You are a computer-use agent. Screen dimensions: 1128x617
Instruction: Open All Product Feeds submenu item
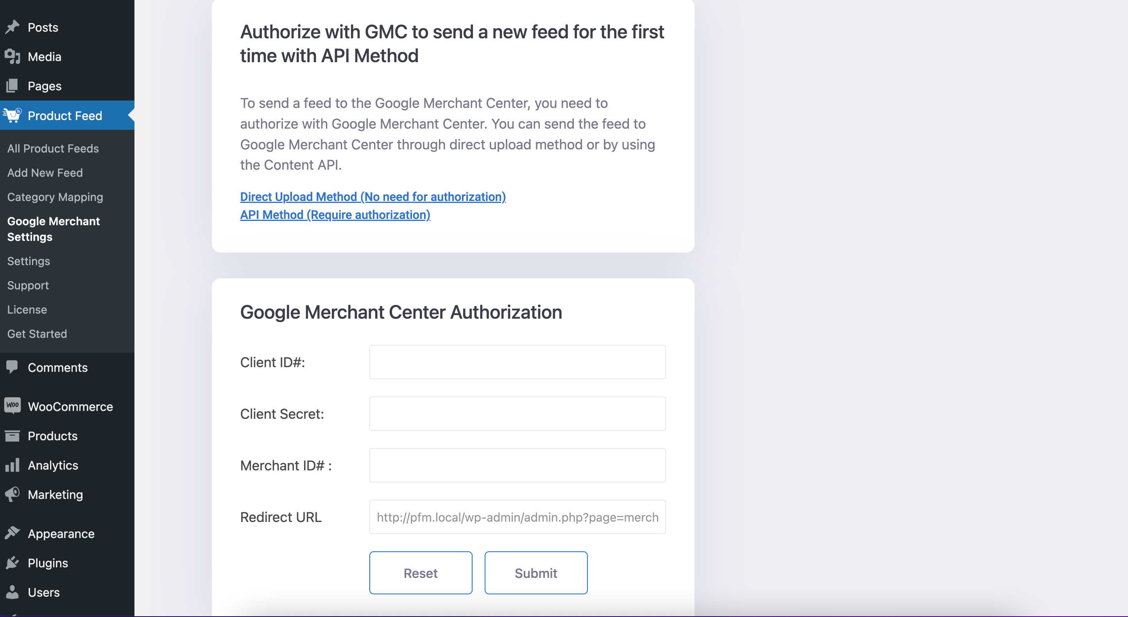pos(53,149)
